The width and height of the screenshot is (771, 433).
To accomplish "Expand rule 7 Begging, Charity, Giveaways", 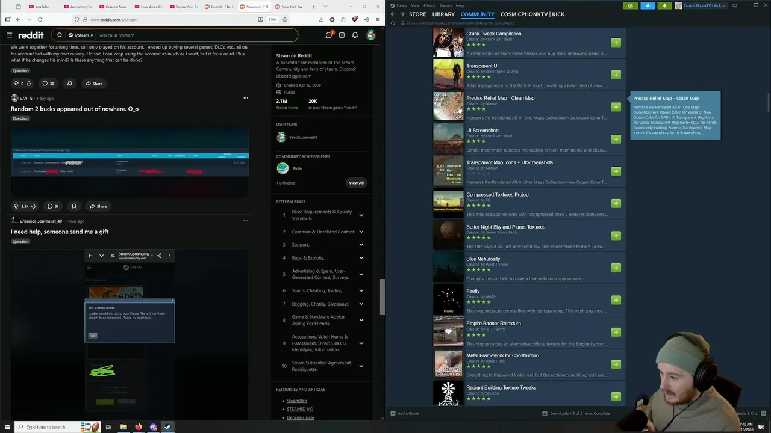I will coord(361,304).
